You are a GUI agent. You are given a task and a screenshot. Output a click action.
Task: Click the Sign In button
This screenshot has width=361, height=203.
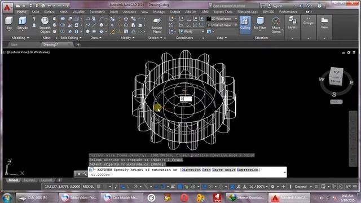click(275, 6)
